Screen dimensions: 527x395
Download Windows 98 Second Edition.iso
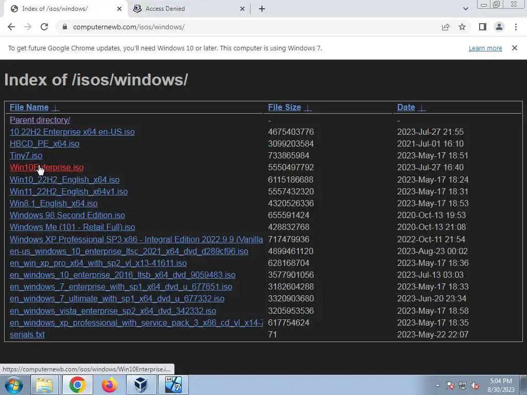pos(67,215)
